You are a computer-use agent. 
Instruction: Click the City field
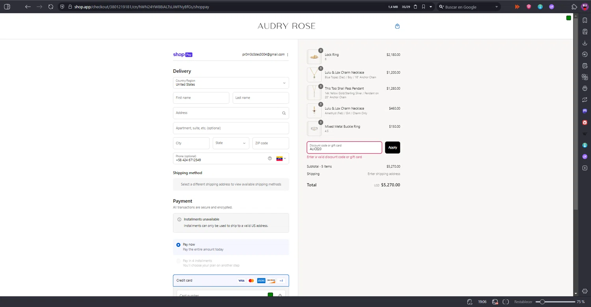[x=191, y=143]
